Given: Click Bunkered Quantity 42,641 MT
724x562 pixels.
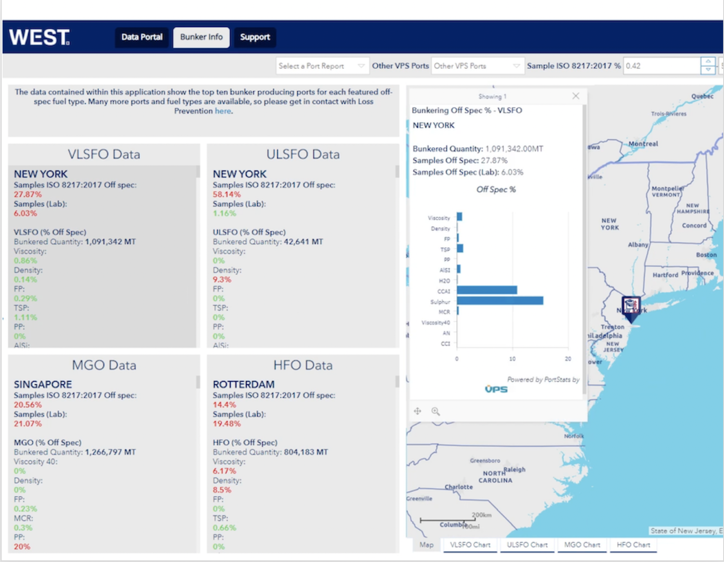Looking at the screenshot, I should 268,242.
